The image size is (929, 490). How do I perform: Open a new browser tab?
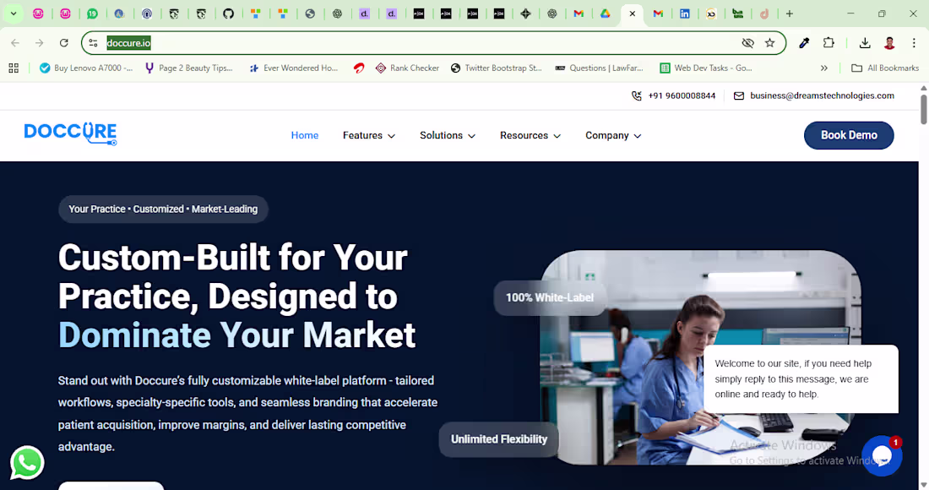point(789,14)
